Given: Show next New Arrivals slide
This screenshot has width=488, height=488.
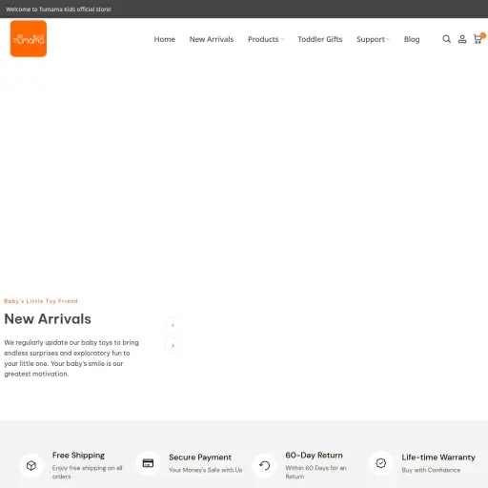Looking at the screenshot, I should point(173,345).
